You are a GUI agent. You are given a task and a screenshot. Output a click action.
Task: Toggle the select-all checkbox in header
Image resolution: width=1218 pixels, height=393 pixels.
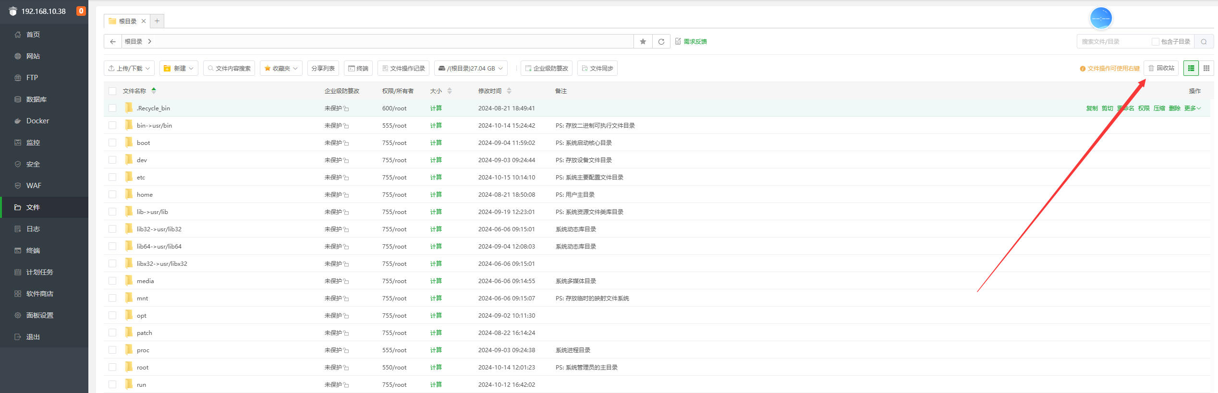112,91
